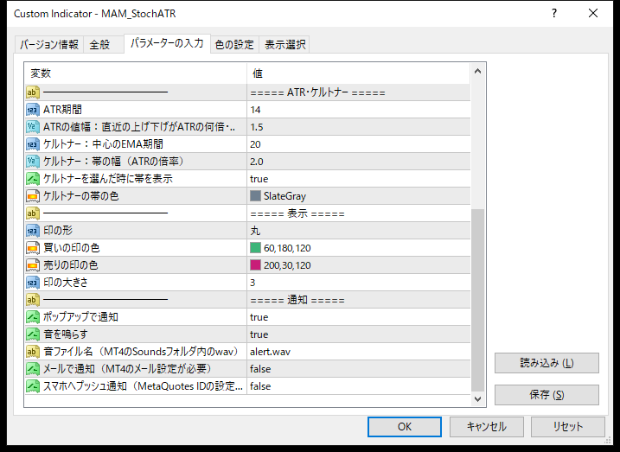Click the 値 column header
This screenshot has width=620, height=452.
pos(358,73)
